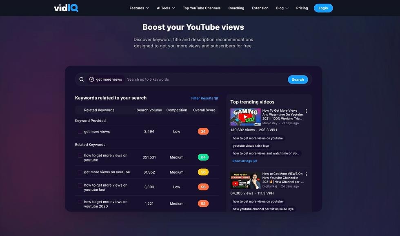
Task: Click search volume value 3,494
Action: (149, 132)
